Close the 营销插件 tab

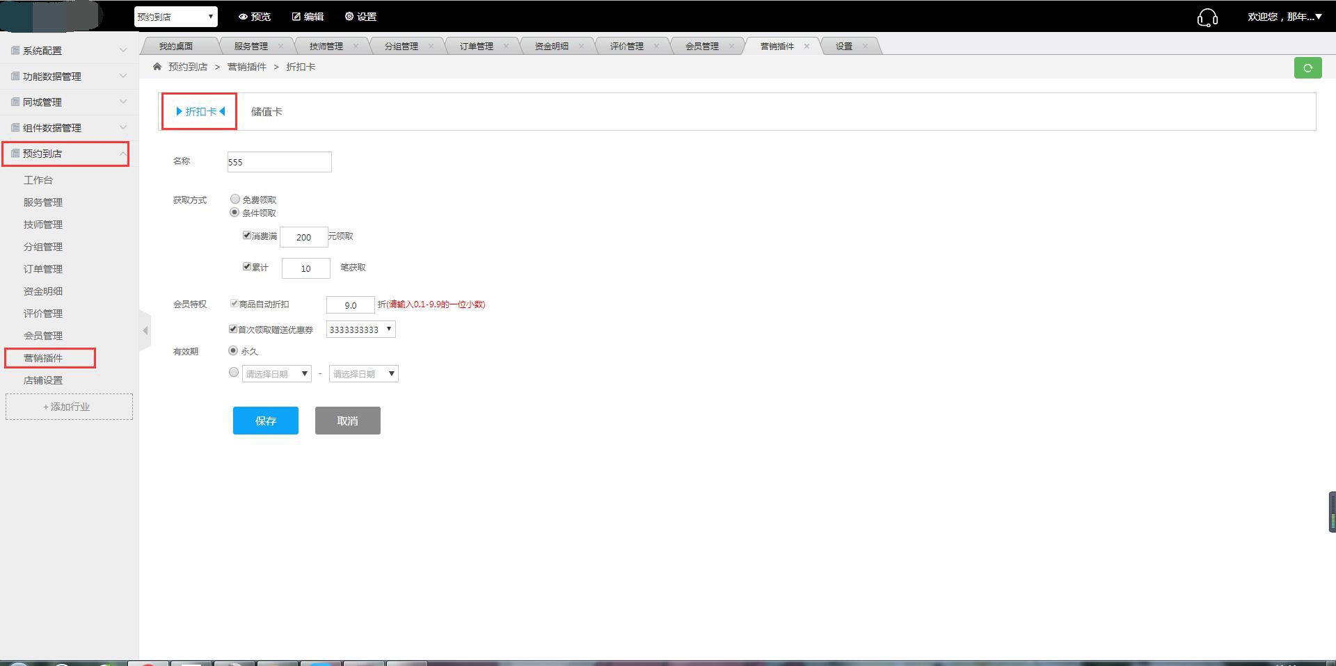[806, 47]
